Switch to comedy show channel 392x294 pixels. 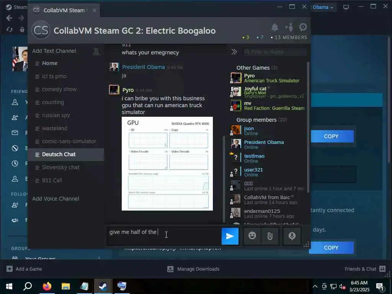click(66, 89)
